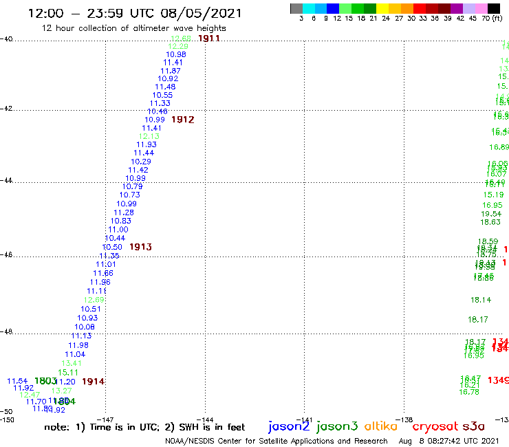
Task: Click the cryosat satellite legend label
Action: coord(435,426)
